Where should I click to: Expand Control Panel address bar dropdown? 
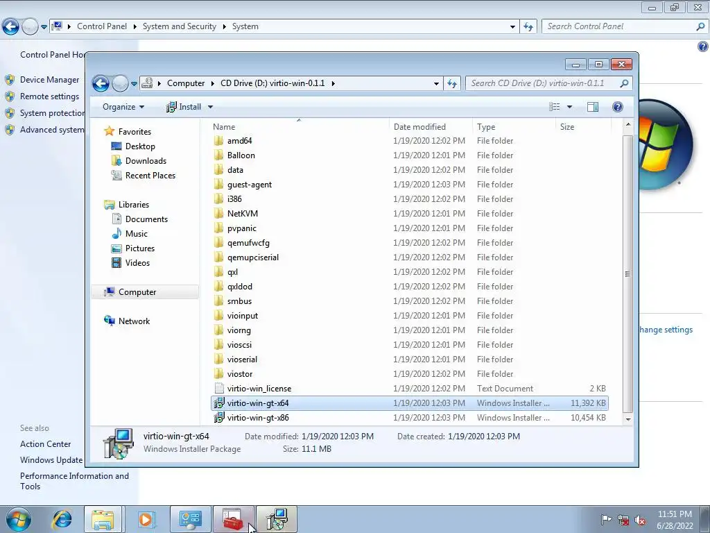[512, 27]
